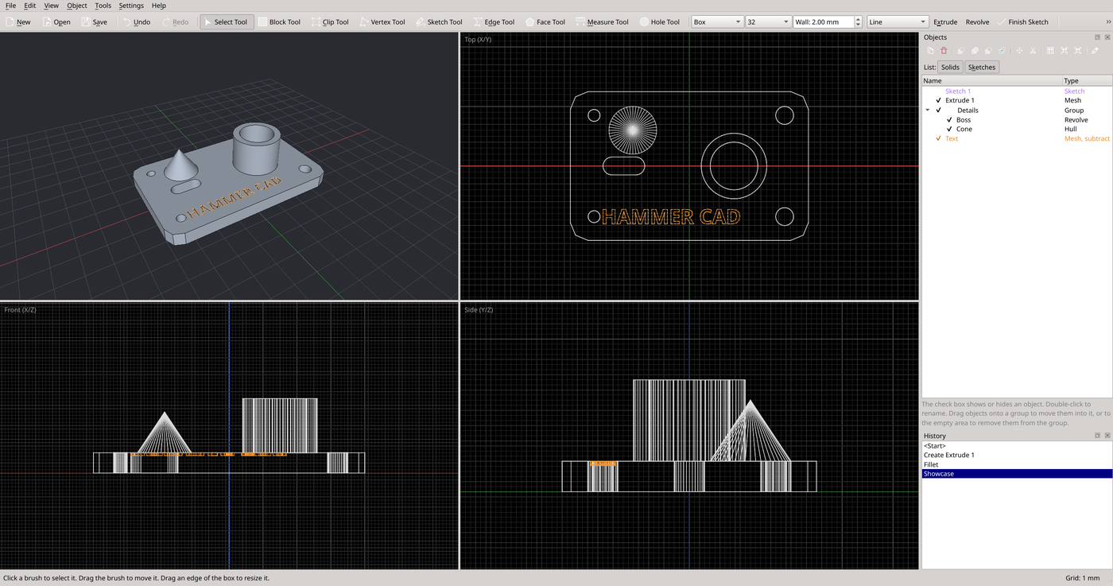Select the Fillet history entry
1113x586 pixels.
(x=1017, y=464)
